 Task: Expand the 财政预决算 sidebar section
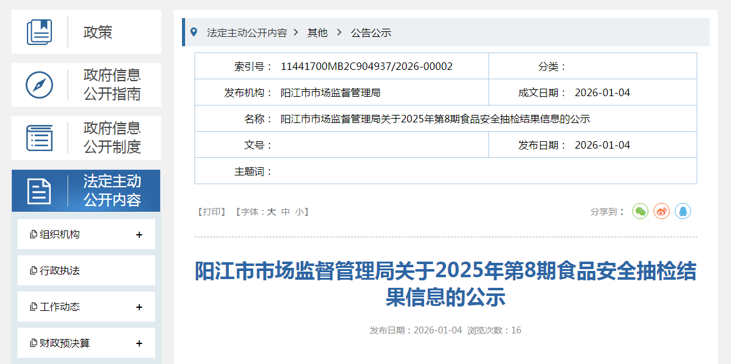pyautogui.click(x=140, y=343)
